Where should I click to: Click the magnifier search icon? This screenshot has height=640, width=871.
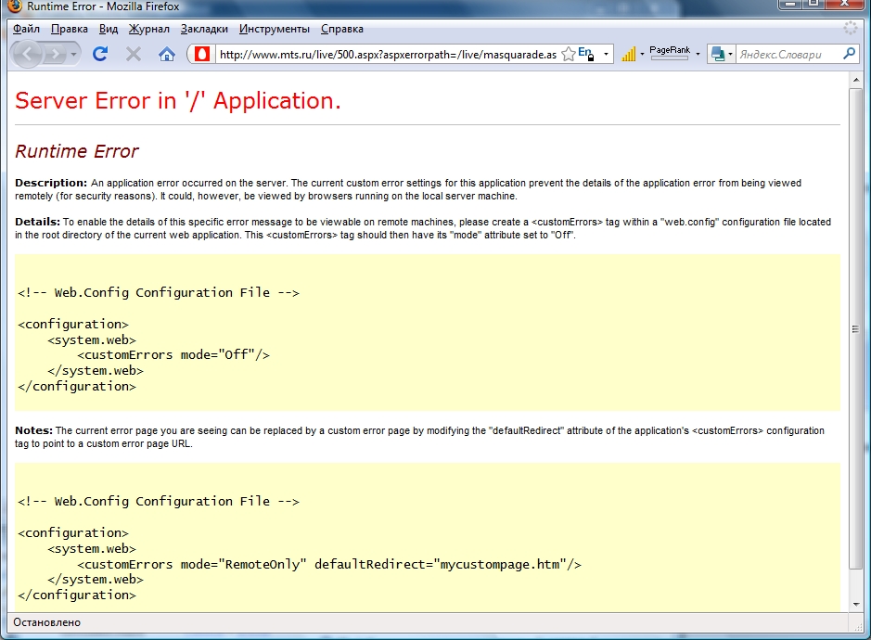(x=849, y=54)
